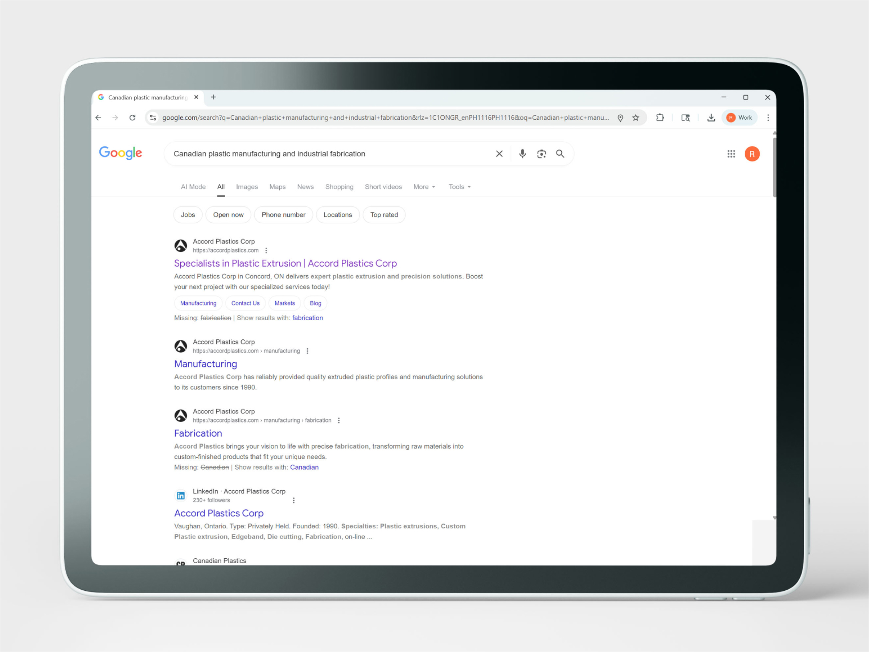Bookmark this page with the star icon
Image resolution: width=869 pixels, height=652 pixels.
[x=636, y=118]
